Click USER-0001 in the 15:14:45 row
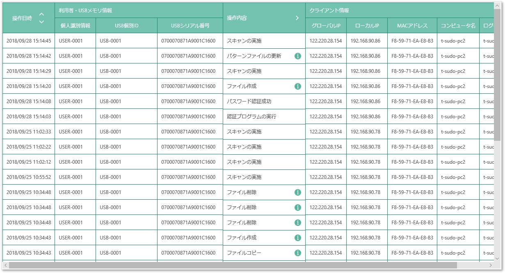 coord(71,41)
